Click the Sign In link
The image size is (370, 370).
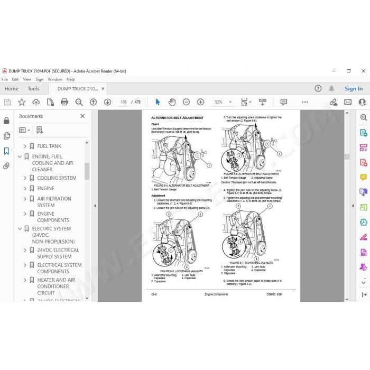[354, 88]
